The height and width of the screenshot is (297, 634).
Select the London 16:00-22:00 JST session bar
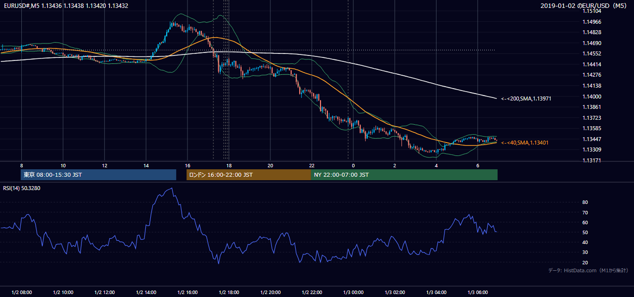click(249, 175)
